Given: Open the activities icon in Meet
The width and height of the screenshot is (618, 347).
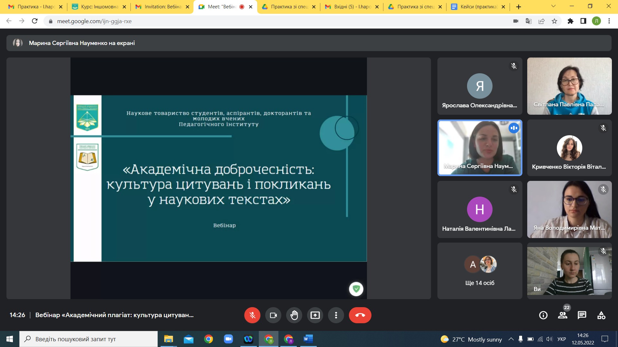Looking at the screenshot, I should click(602, 315).
